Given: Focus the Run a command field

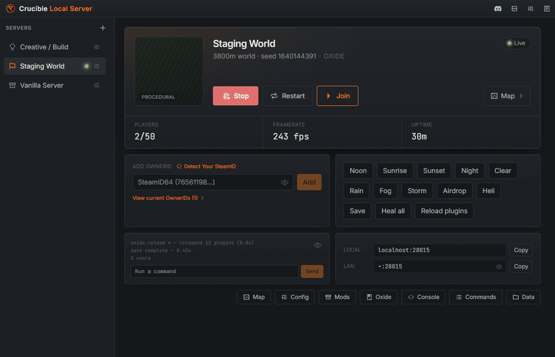Looking at the screenshot, I should coord(215,271).
